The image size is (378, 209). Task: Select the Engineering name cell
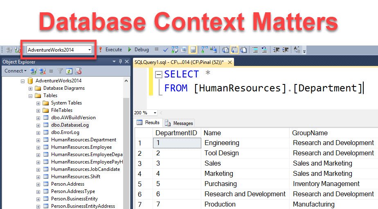245,143
